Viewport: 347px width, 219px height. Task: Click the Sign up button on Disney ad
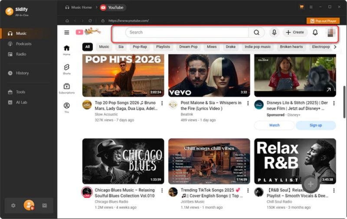316,125
